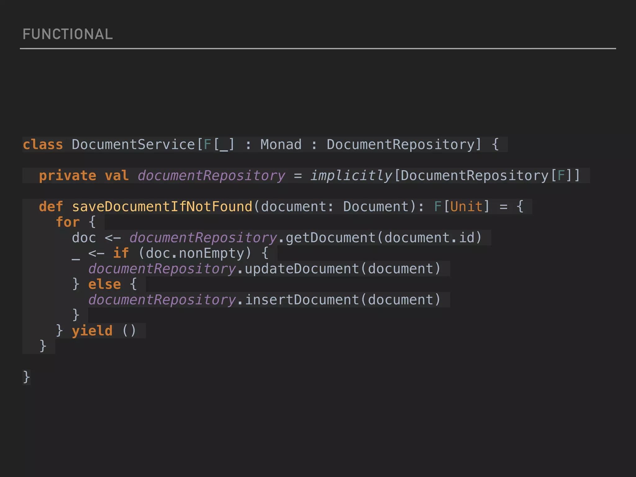Viewport: 636px width, 477px height.
Task: Click the Document parameter type
Action: coord(375,207)
